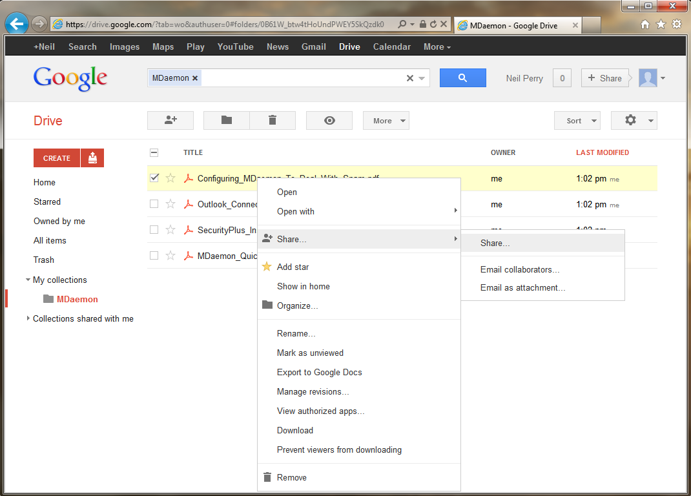This screenshot has width=691, height=496.
Task: Open address bar search dropdown arrow
Action: pos(412,25)
